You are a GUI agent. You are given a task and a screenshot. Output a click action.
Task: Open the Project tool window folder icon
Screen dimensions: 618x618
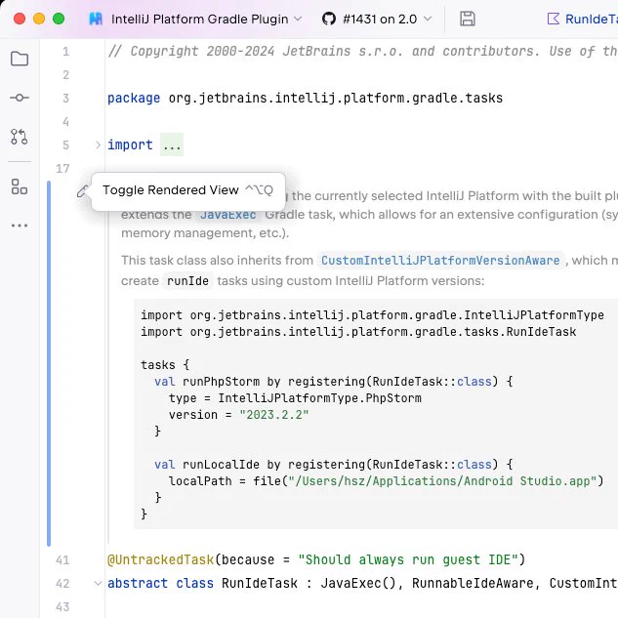20,59
